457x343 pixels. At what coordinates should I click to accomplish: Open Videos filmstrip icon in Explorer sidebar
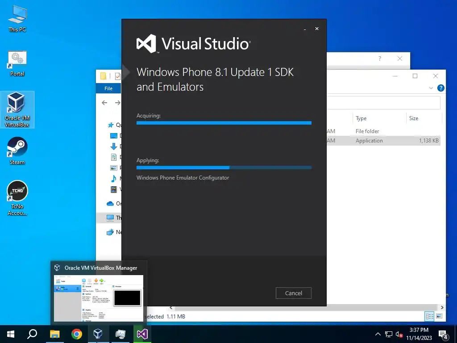pyautogui.click(x=114, y=189)
